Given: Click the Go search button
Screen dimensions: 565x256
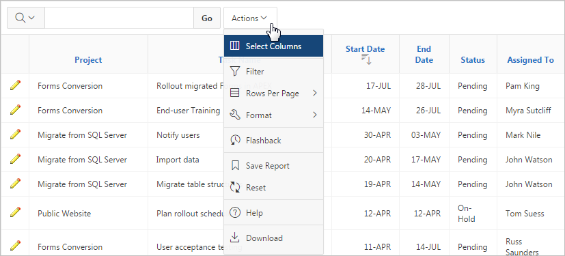Looking at the screenshot, I should (207, 18).
